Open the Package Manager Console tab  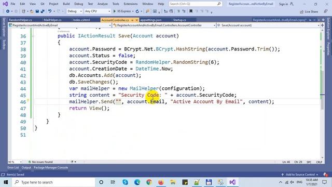click(x=51, y=167)
